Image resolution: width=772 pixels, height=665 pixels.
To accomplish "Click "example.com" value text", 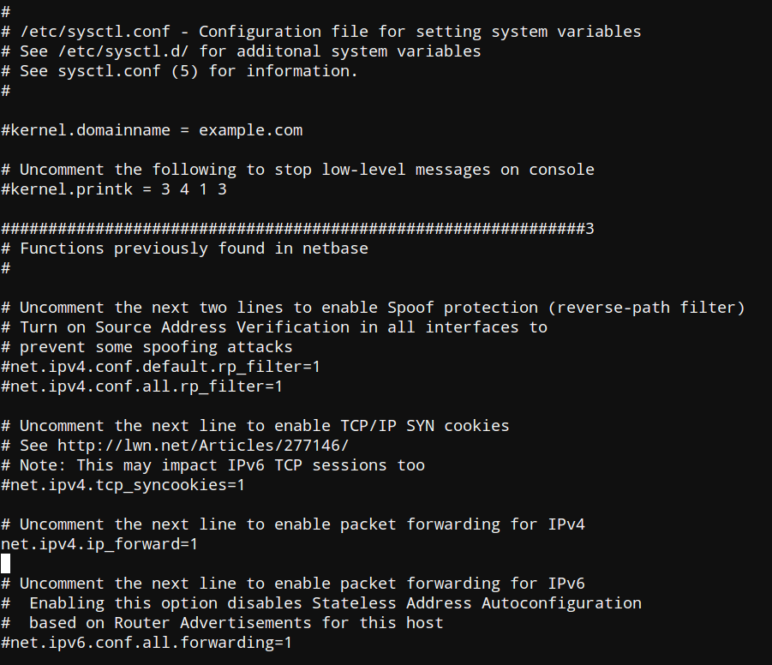I will coord(250,130).
